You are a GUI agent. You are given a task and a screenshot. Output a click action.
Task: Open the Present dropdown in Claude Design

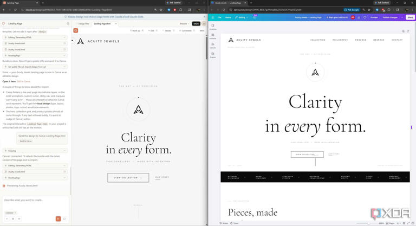[x=184, y=24]
